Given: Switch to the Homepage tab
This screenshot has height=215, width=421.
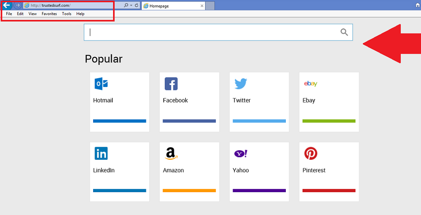Looking at the screenshot, I should (169, 6).
